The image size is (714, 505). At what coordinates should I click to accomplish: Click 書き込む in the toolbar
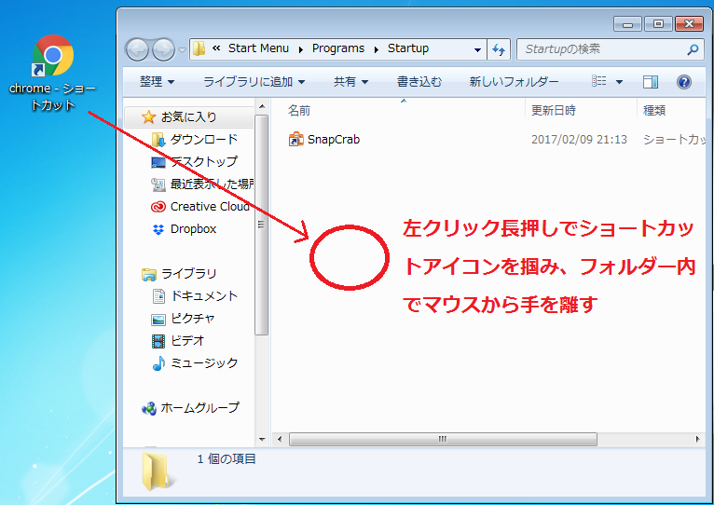point(419,82)
